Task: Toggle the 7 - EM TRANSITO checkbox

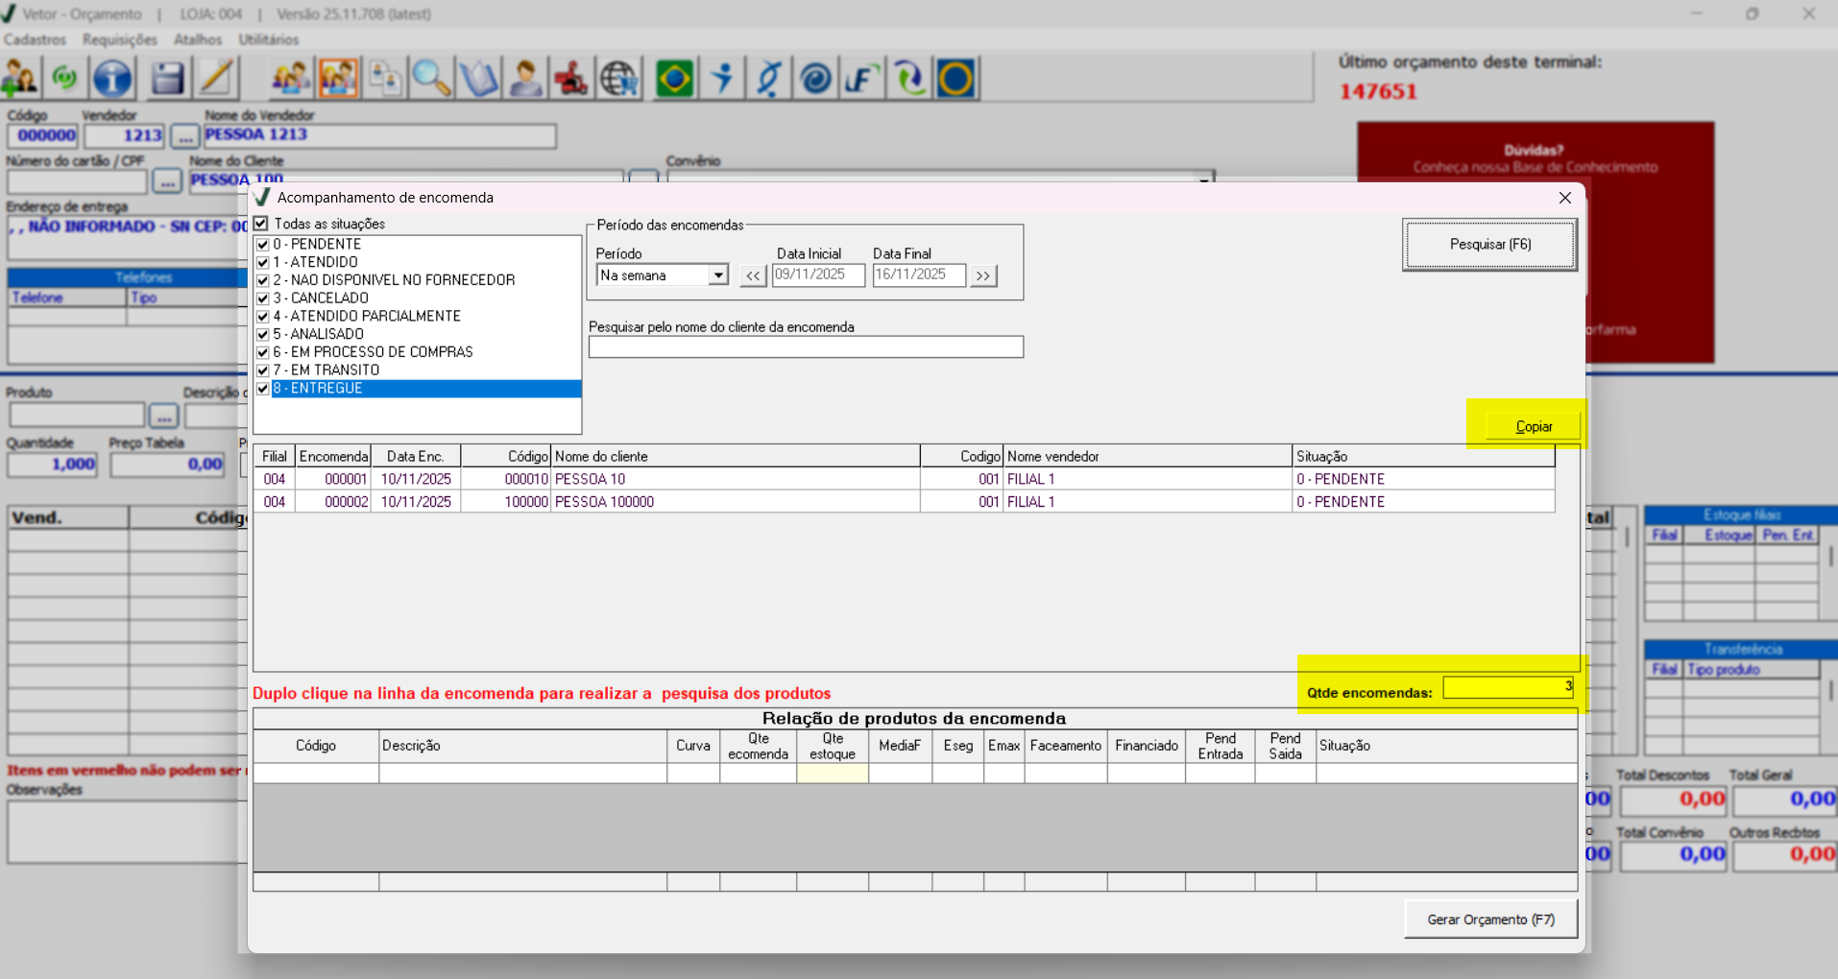Action: tap(262, 370)
